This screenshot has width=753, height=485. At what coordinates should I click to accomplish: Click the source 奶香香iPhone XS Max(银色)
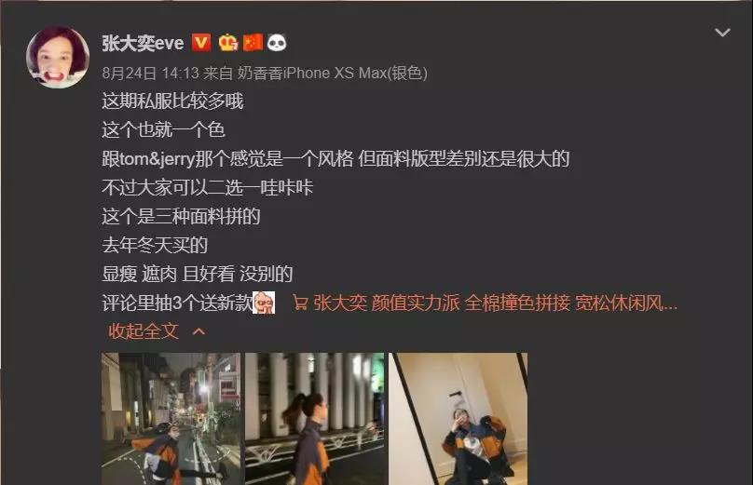333,73
